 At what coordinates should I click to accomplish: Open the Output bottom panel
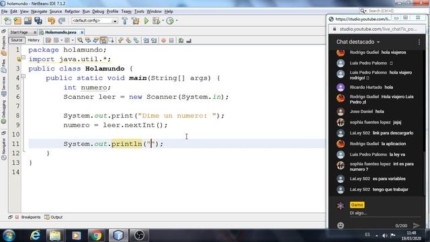(x=54, y=217)
